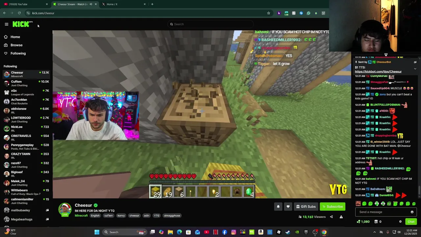This screenshot has height=237, width=421.
Task: Open Pennygameplay channel in Following list
Action: (26, 147)
